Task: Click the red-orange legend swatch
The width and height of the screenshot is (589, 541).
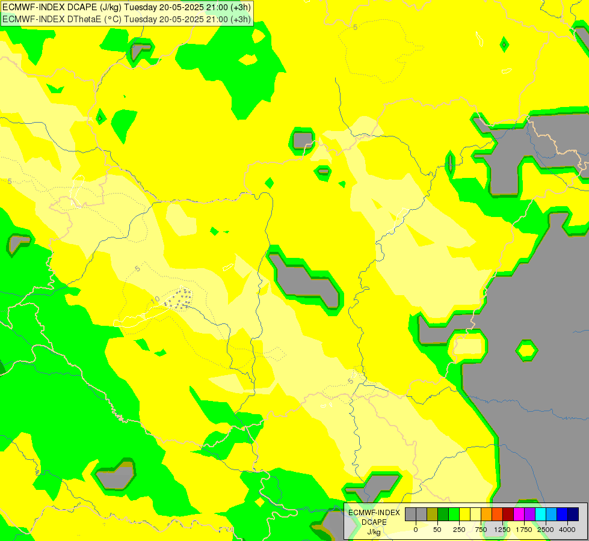Action: (498, 515)
